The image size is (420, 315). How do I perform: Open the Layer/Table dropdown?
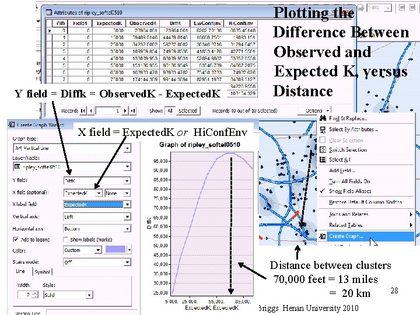128,167
